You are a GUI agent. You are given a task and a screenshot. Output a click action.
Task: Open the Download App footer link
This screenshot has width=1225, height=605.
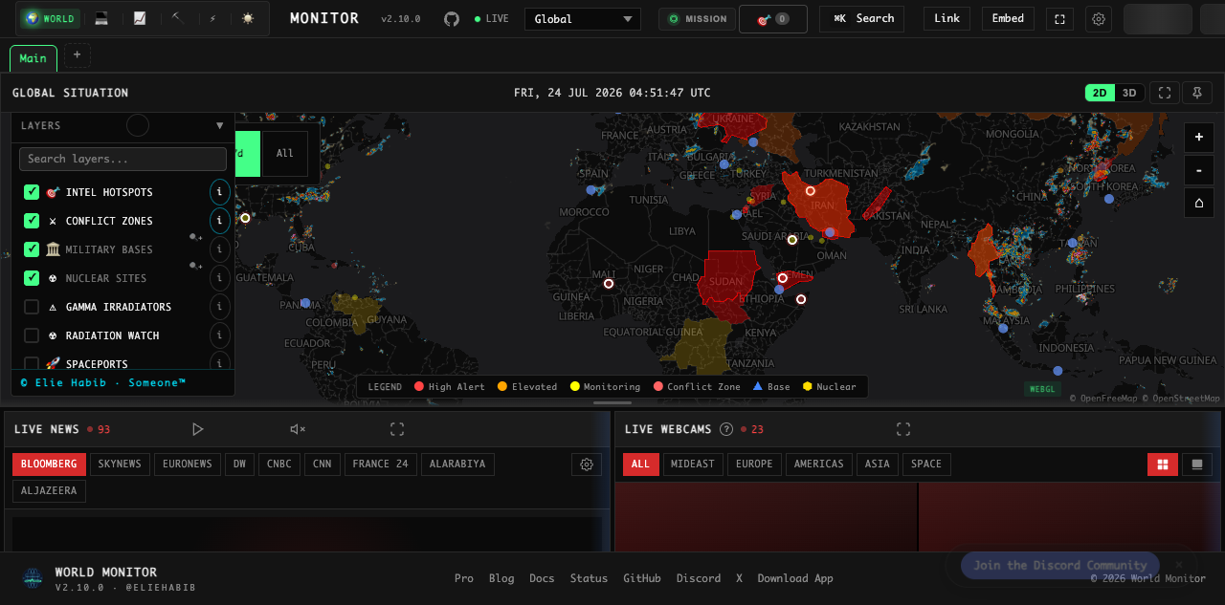795,578
